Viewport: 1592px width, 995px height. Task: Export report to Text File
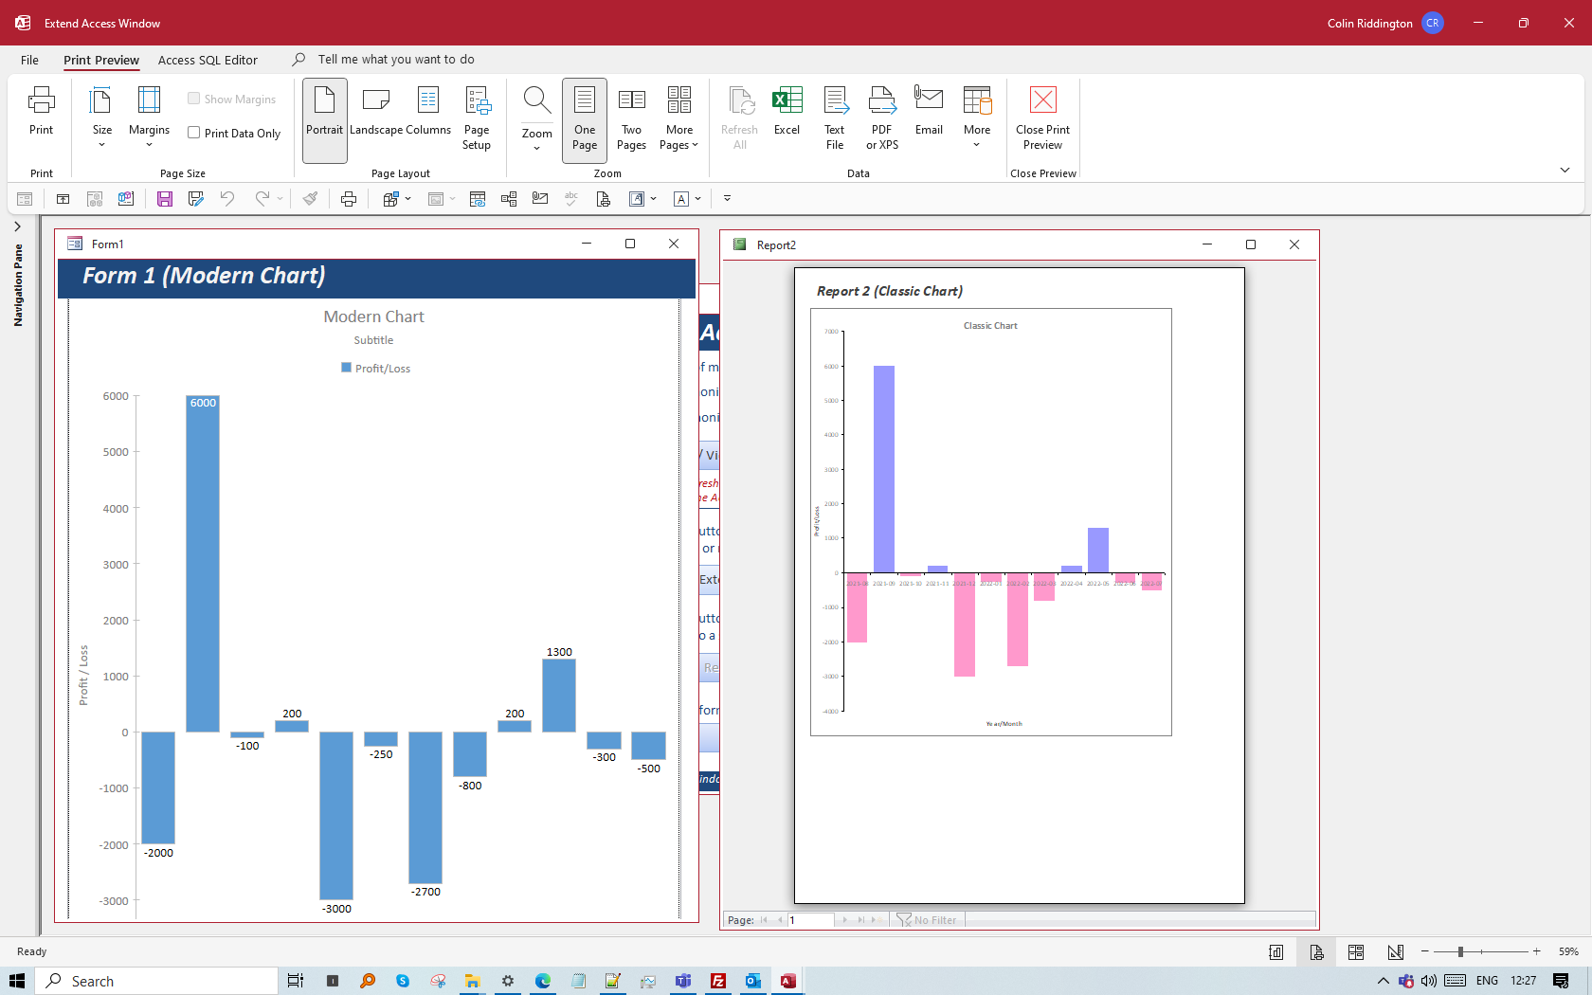click(835, 118)
